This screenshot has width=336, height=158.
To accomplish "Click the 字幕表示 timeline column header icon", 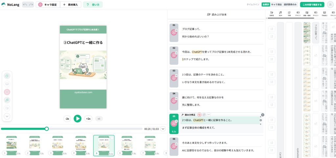I will pos(325,13).
